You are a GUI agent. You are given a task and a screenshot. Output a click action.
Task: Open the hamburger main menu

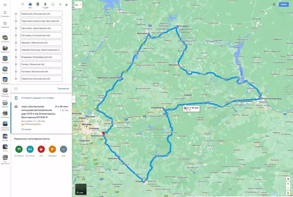click(x=5, y=5)
